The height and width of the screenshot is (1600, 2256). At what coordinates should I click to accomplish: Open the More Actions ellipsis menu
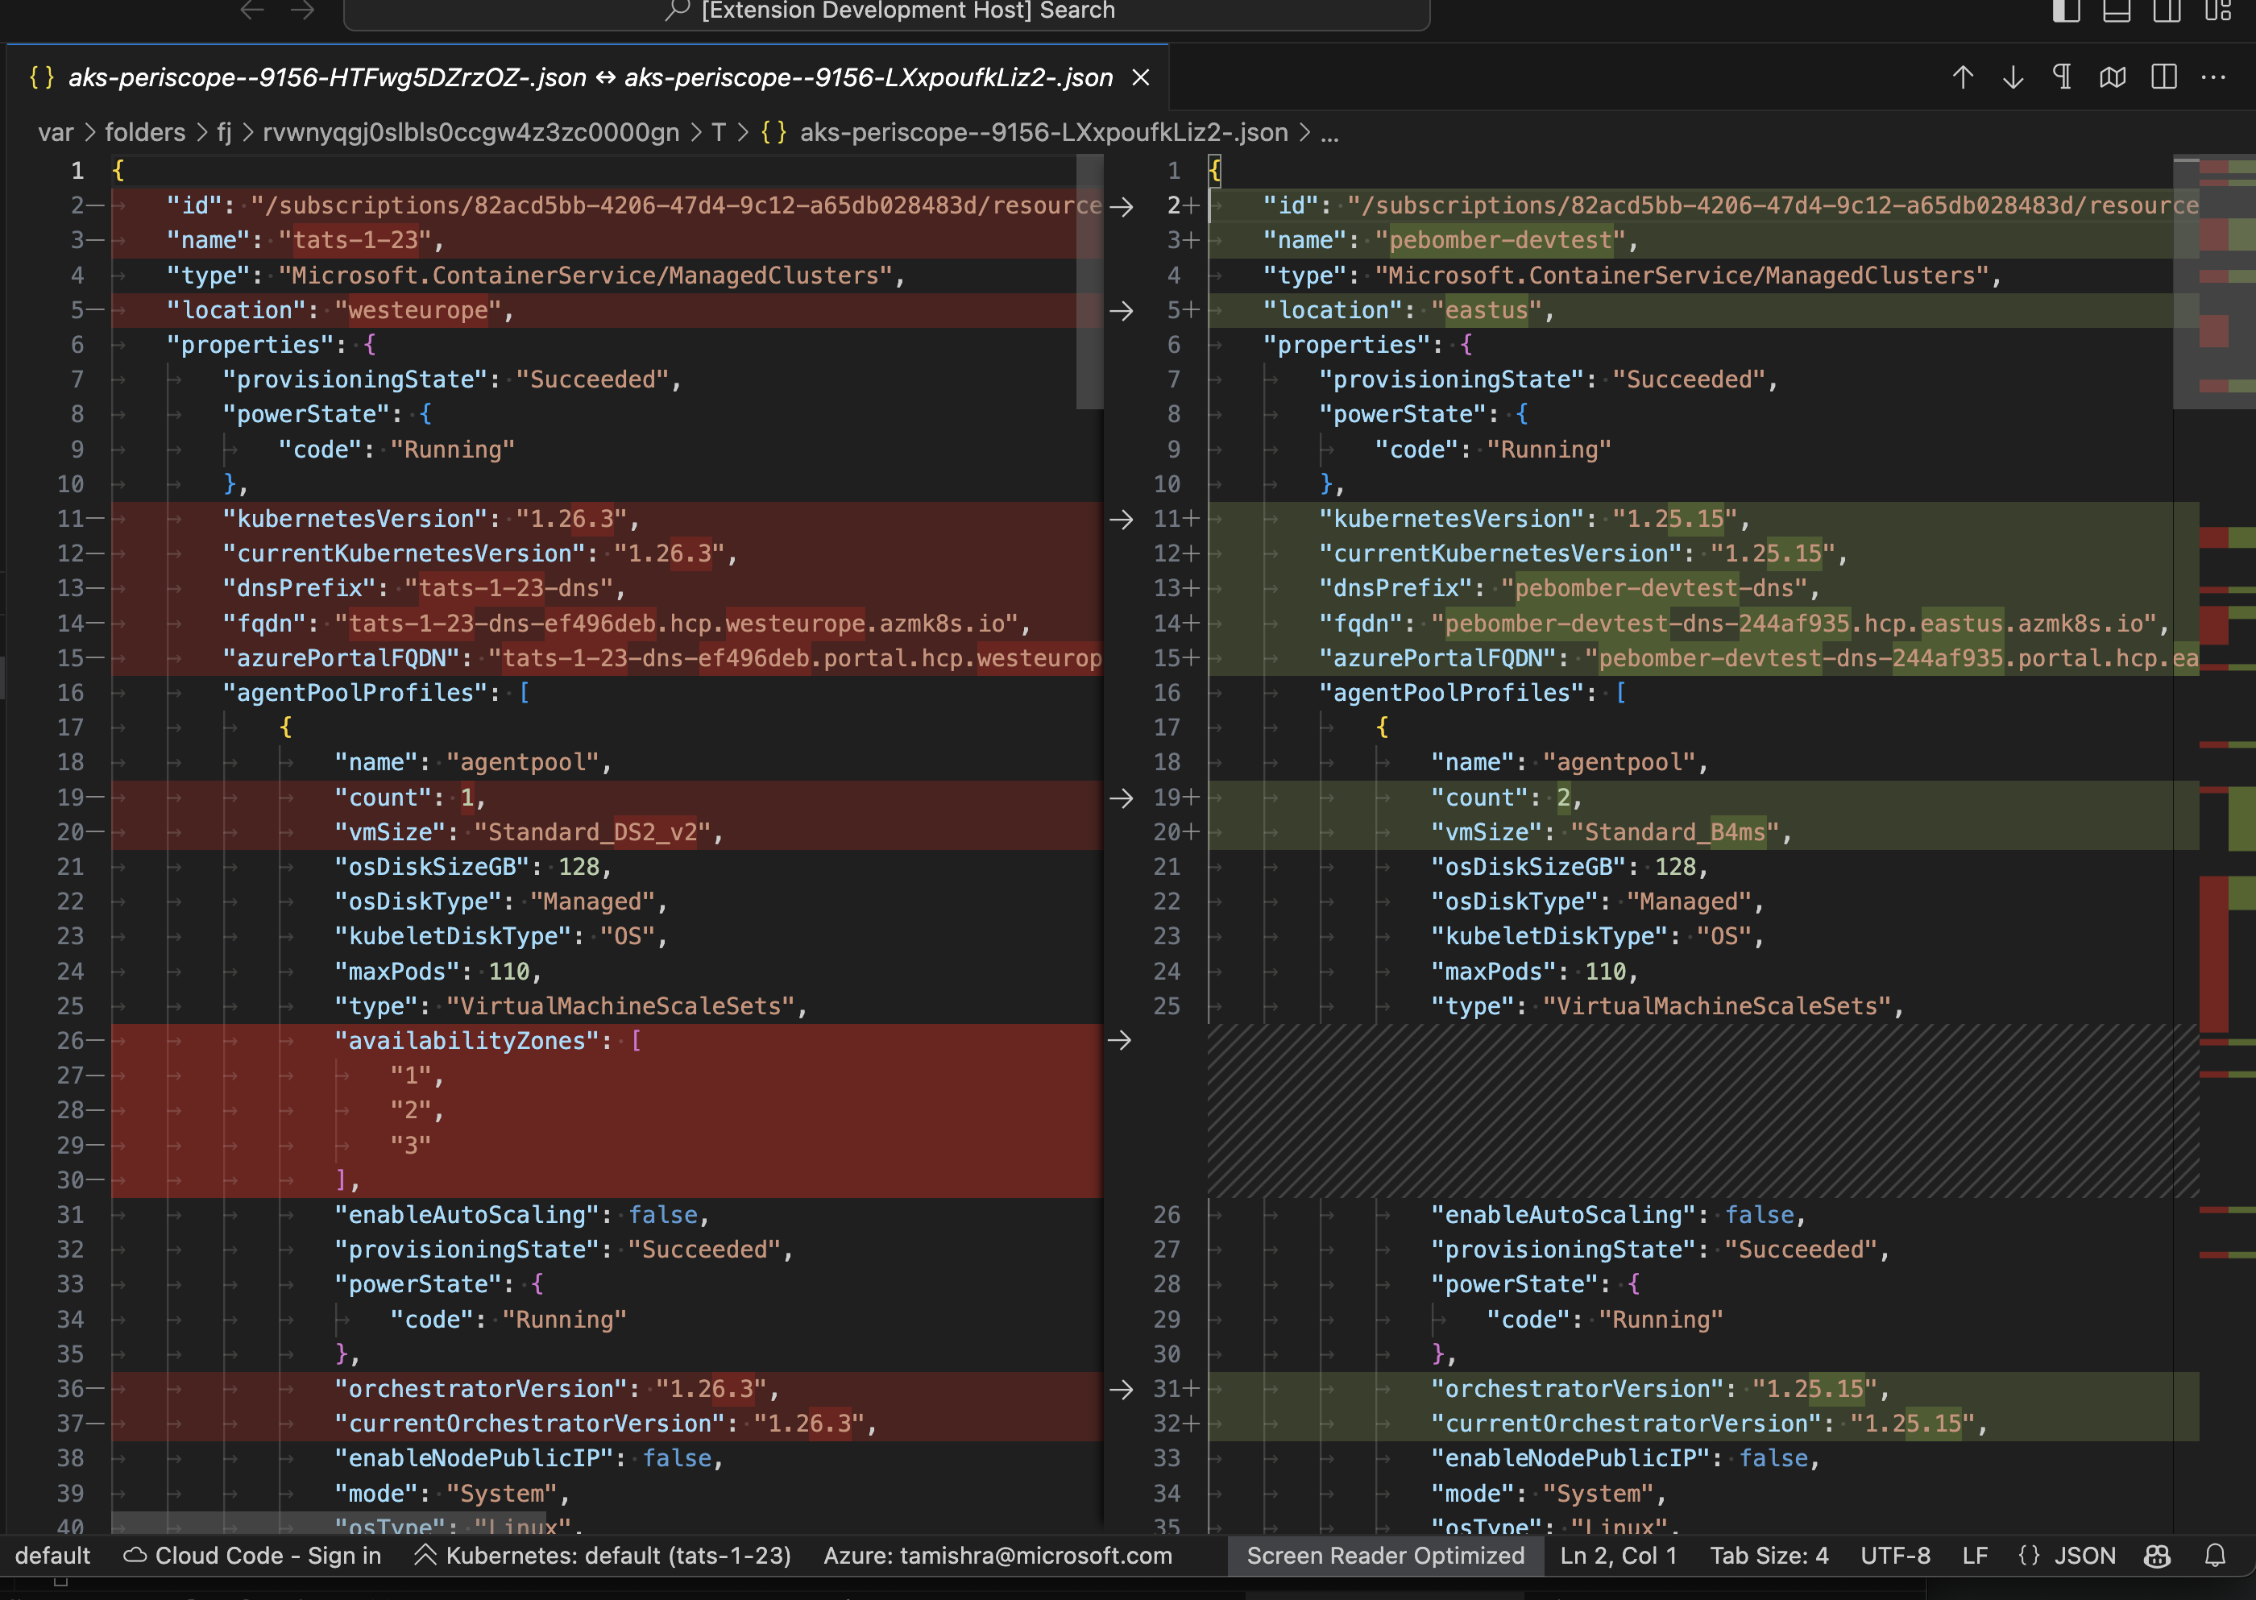tap(2213, 77)
